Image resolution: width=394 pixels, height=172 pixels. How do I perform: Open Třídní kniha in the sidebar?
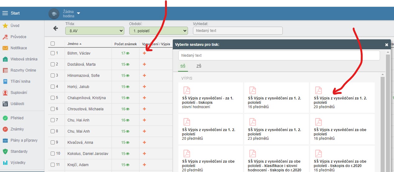(x=20, y=82)
